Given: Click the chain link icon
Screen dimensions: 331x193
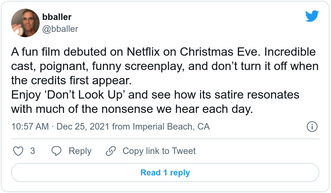Looking at the screenshot, I should [111, 151].
